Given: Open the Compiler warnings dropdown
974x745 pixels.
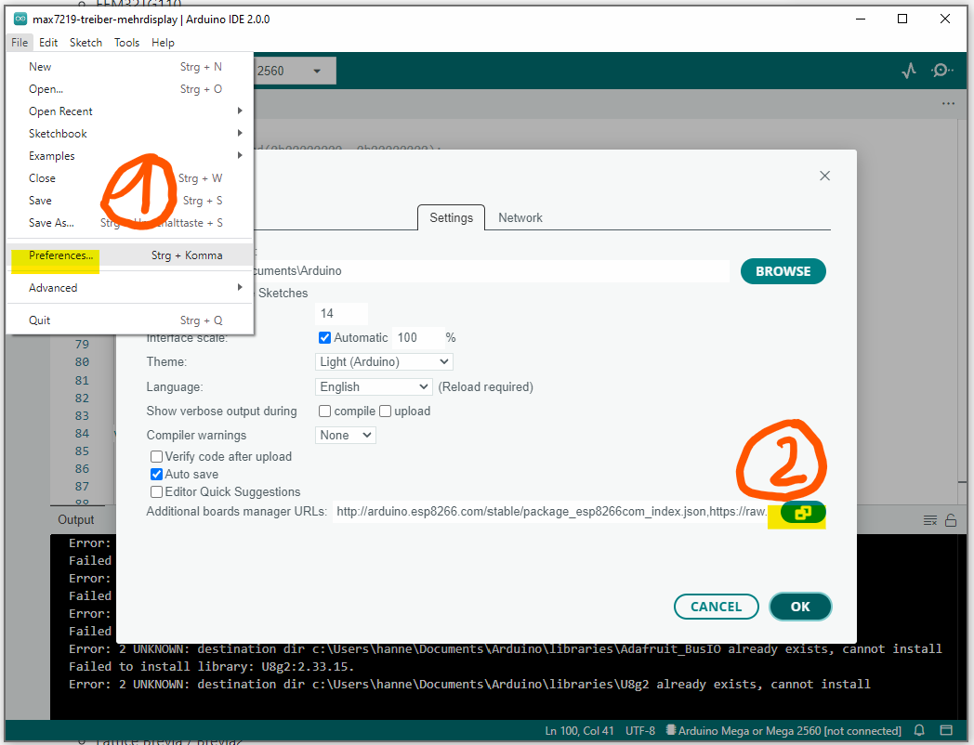Looking at the screenshot, I should 346,436.
